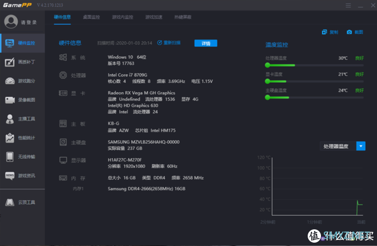The width and height of the screenshot is (377, 246).
Task: Click the 版本号 17763 text
Action: coord(121,63)
